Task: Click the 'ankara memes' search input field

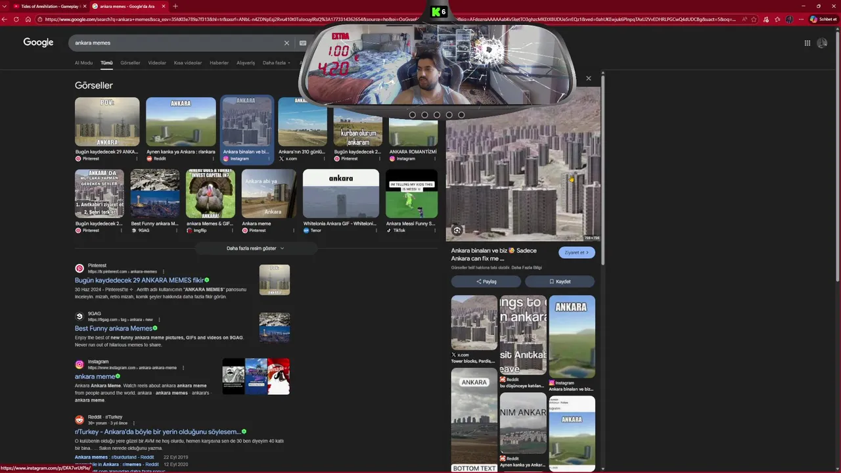Action: pyautogui.click(x=177, y=43)
